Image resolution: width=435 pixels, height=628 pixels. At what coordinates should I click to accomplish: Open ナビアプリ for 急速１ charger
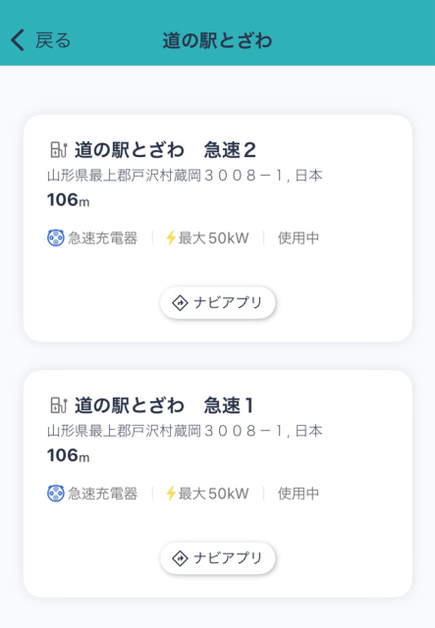click(x=218, y=558)
